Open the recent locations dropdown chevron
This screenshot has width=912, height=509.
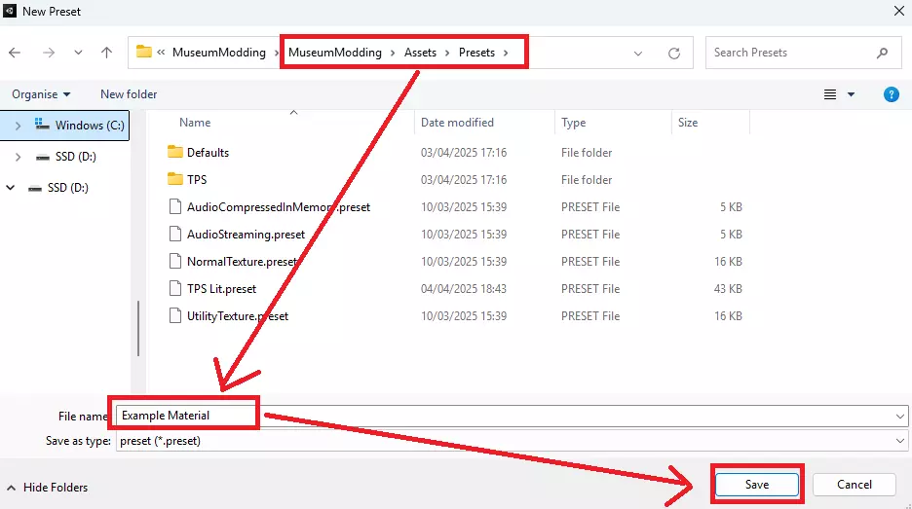pos(78,53)
